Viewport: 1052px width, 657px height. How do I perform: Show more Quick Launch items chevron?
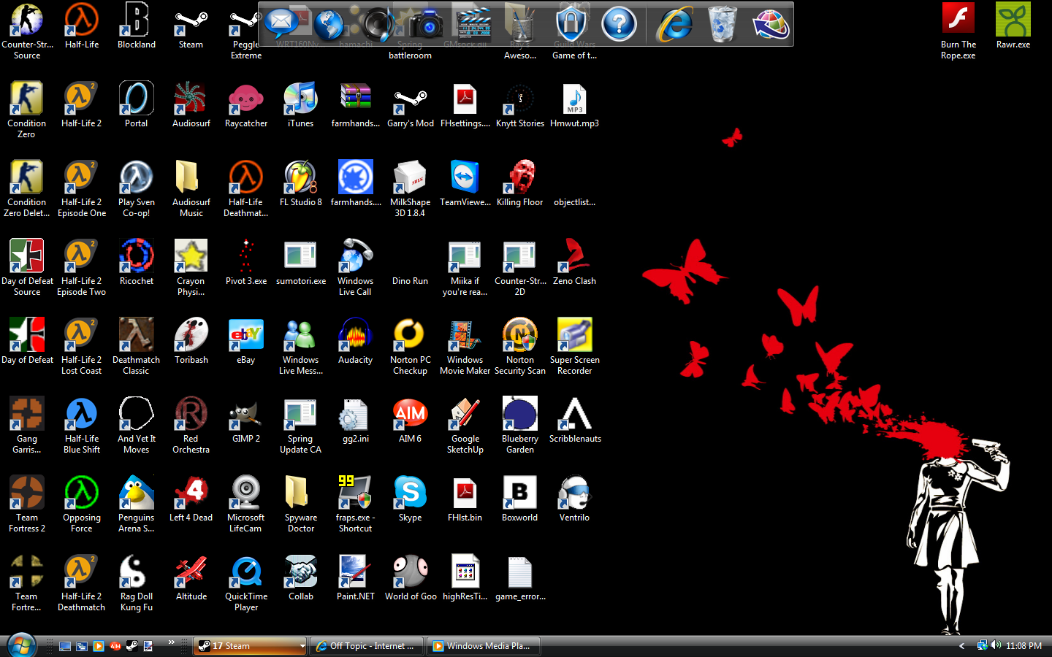[172, 642]
